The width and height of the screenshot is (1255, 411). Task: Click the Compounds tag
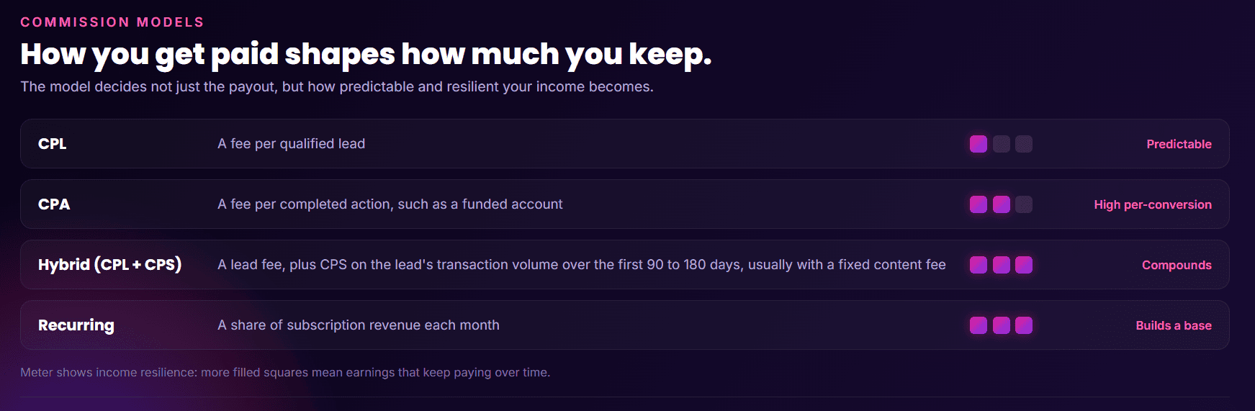click(1177, 265)
